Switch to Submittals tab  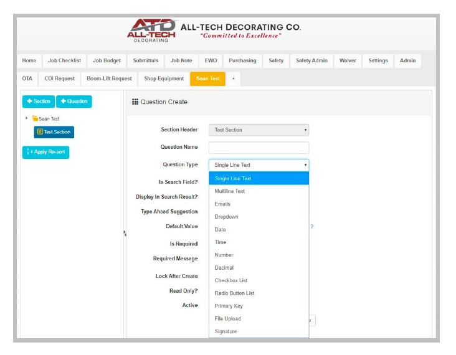pyautogui.click(x=146, y=61)
